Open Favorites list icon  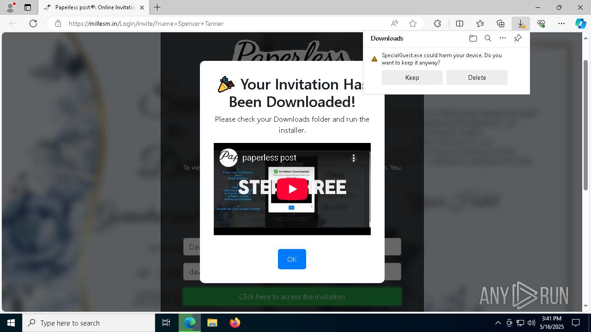[480, 24]
